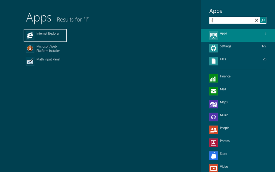
Task: Click the "Microsoft Web Platform Installer" label
Action: (x=48, y=49)
